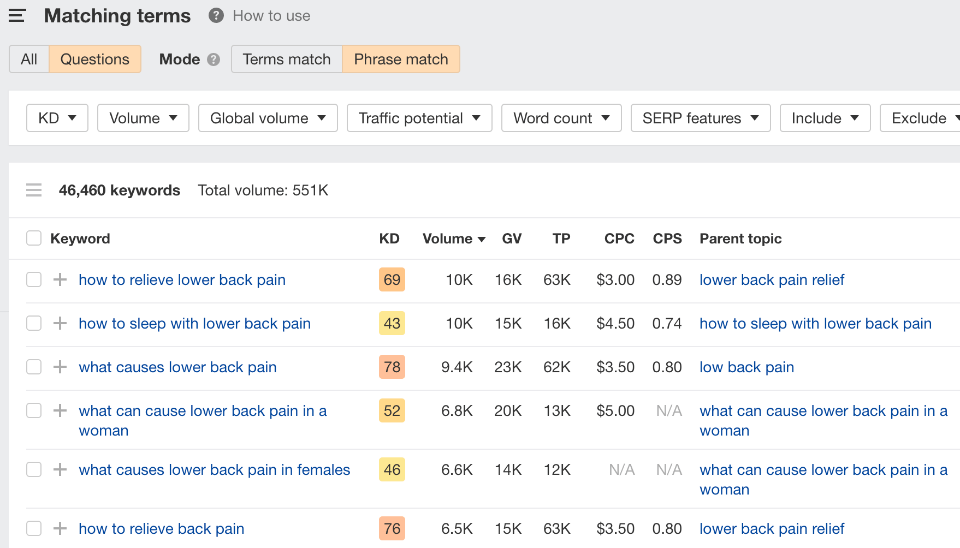Select all keywords using the header checkbox
The width and height of the screenshot is (960, 548).
33,238
